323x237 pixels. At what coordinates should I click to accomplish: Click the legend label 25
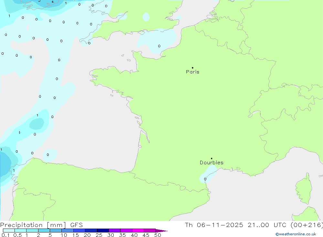coord(99,235)
